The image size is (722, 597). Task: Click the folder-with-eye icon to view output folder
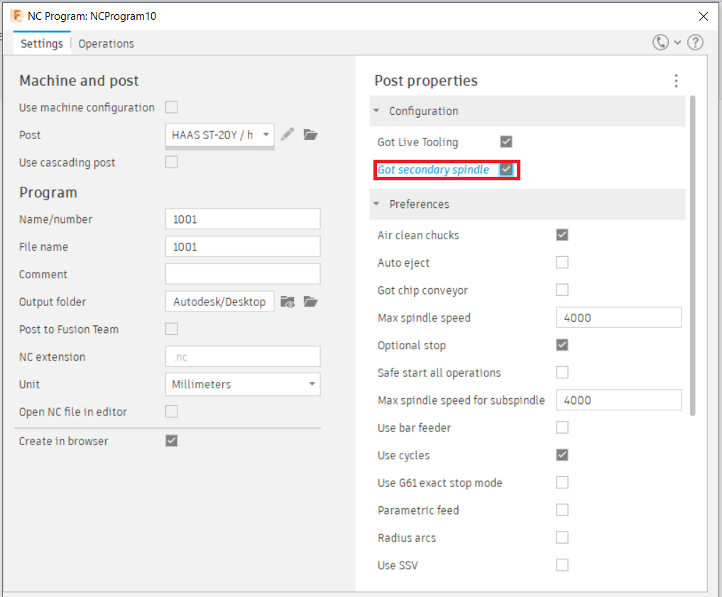pos(288,302)
